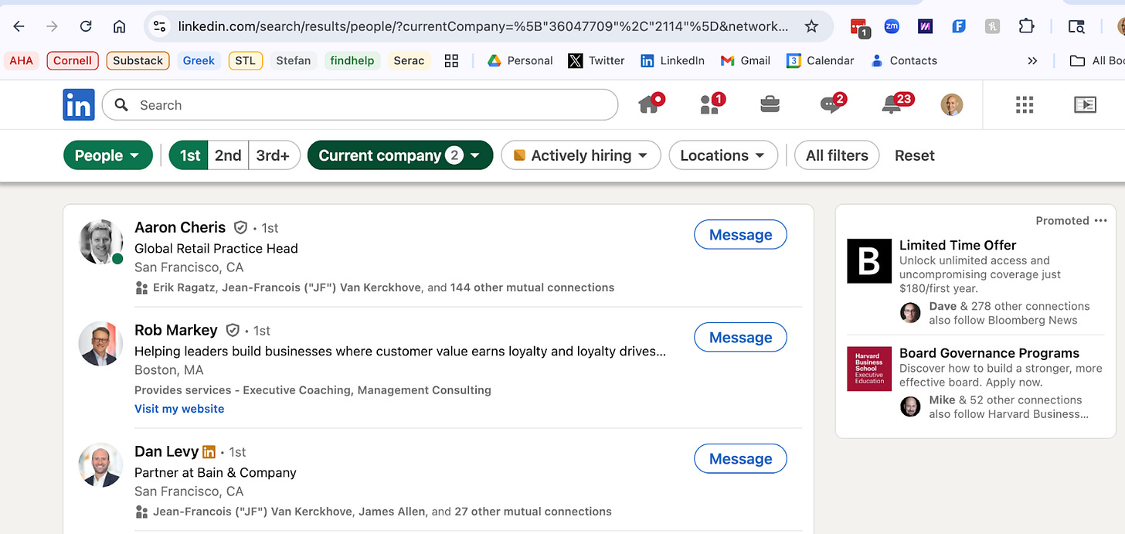Expand the Locations filter dropdown

tap(722, 155)
